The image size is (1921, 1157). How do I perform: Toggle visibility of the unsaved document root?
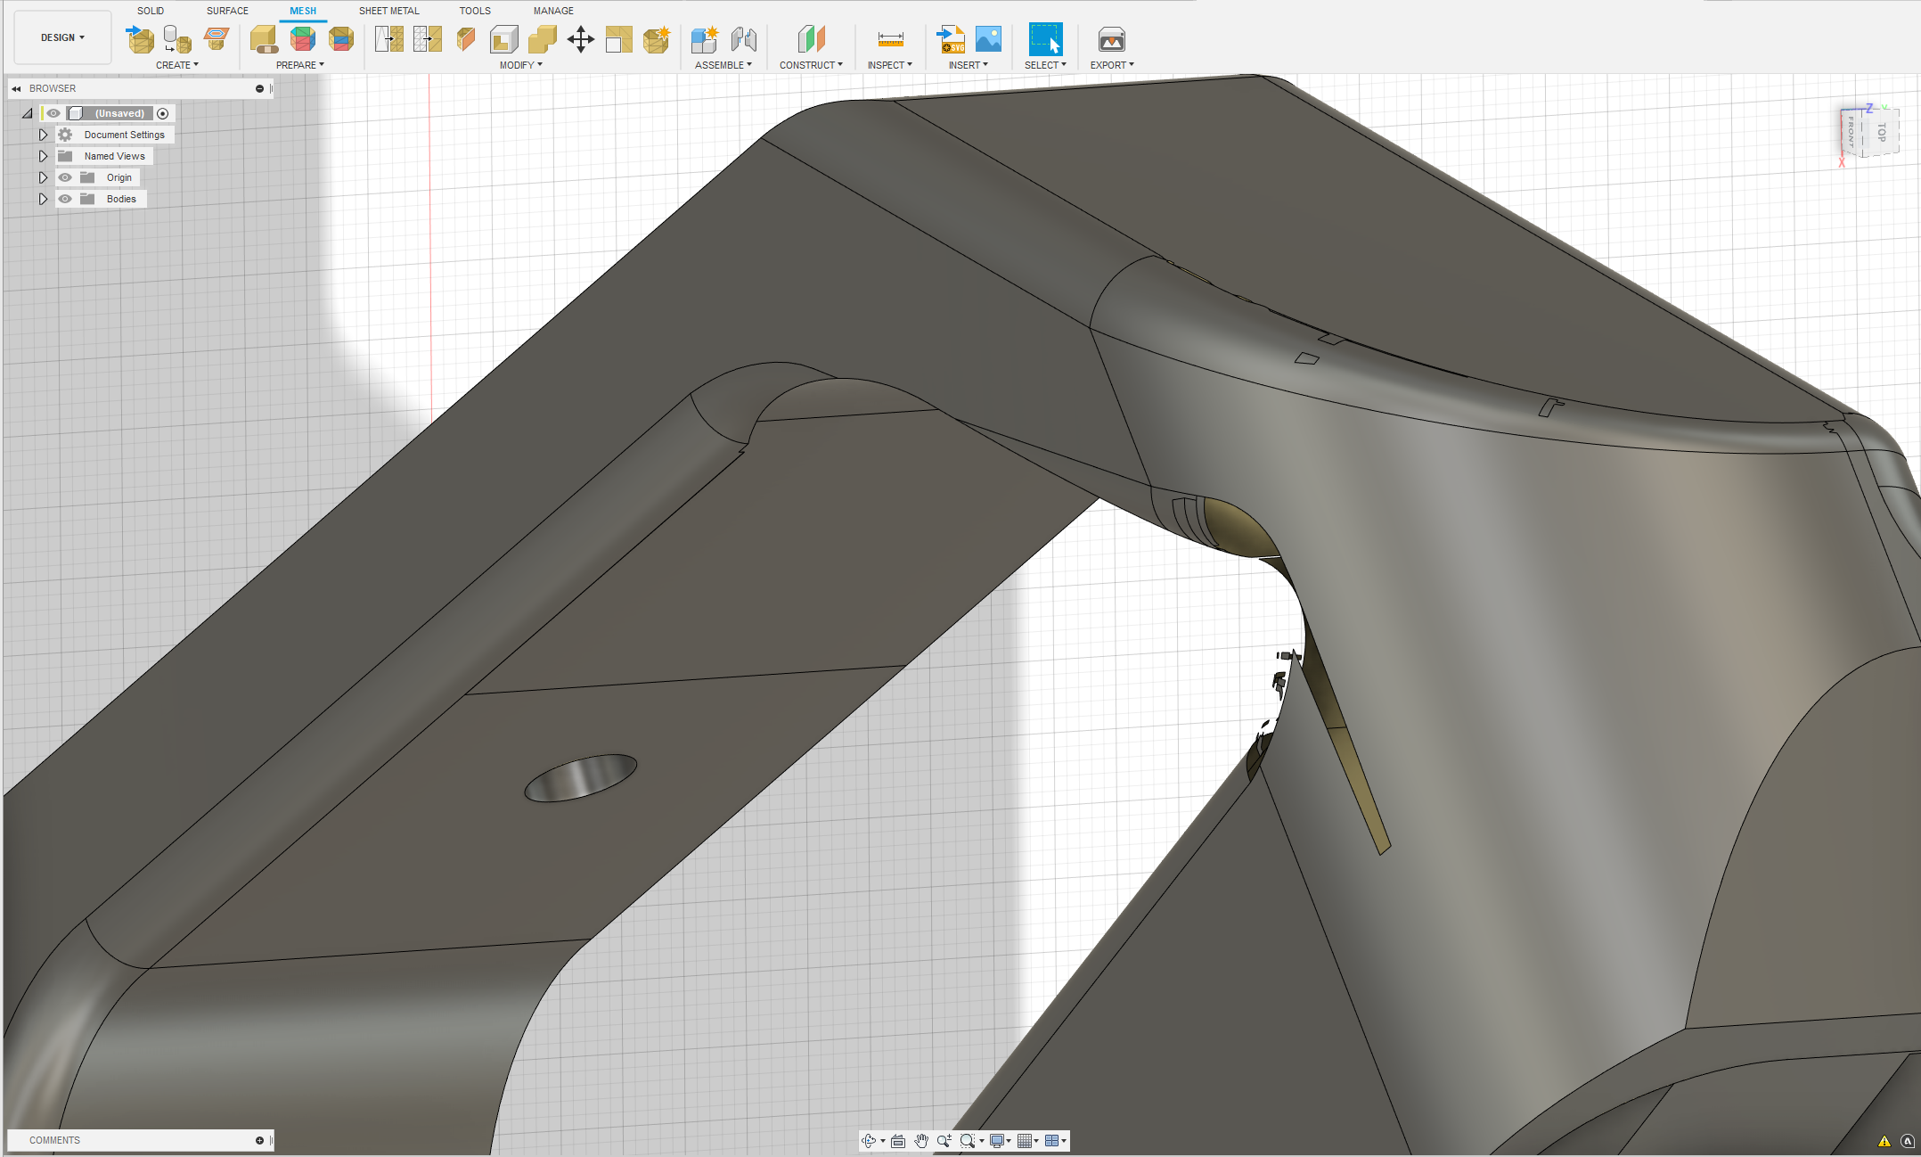pyautogui.click(x=53, y=113)
